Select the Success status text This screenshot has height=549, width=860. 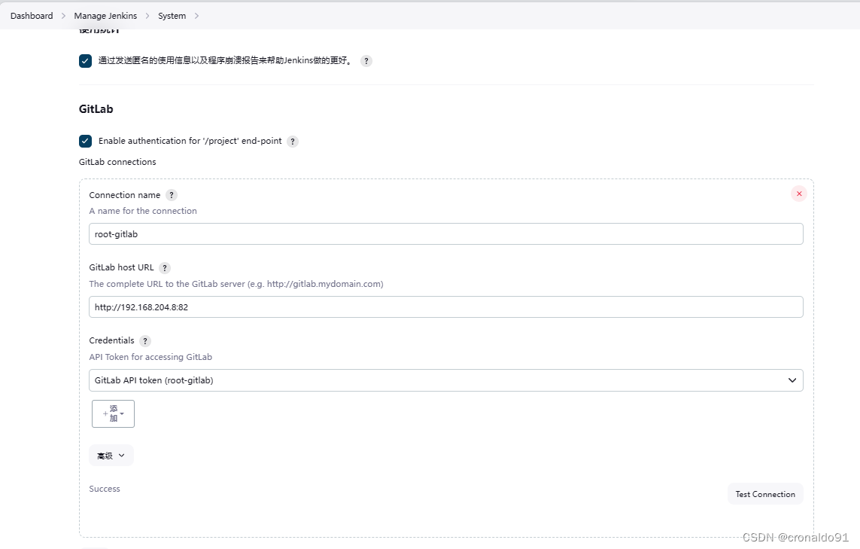(x=105, y=489)
